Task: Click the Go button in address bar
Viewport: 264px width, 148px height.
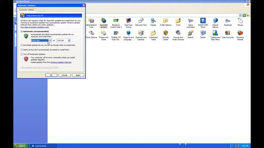Action: 246,15
